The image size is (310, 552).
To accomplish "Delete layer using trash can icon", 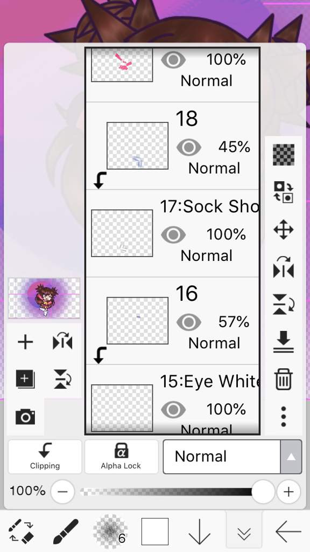I will 284,379.
